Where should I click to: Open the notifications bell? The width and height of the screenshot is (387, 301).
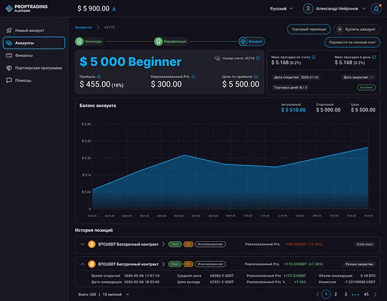(376, 9)
